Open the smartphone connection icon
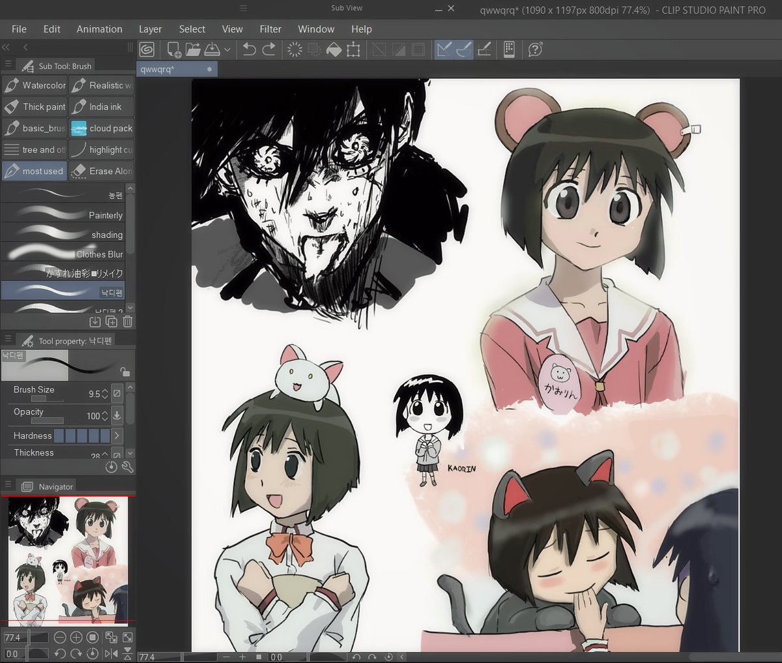 click(x=510, y=50)
